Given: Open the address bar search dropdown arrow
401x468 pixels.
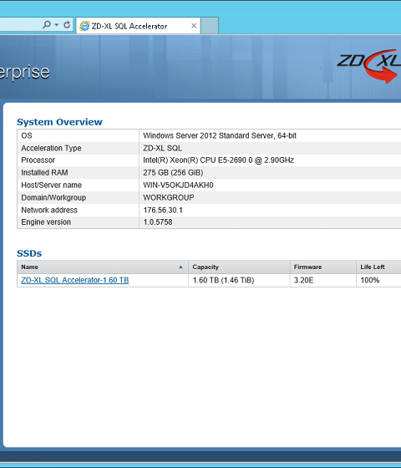Looking at the screenshot, I should click(x=57, y=25).
